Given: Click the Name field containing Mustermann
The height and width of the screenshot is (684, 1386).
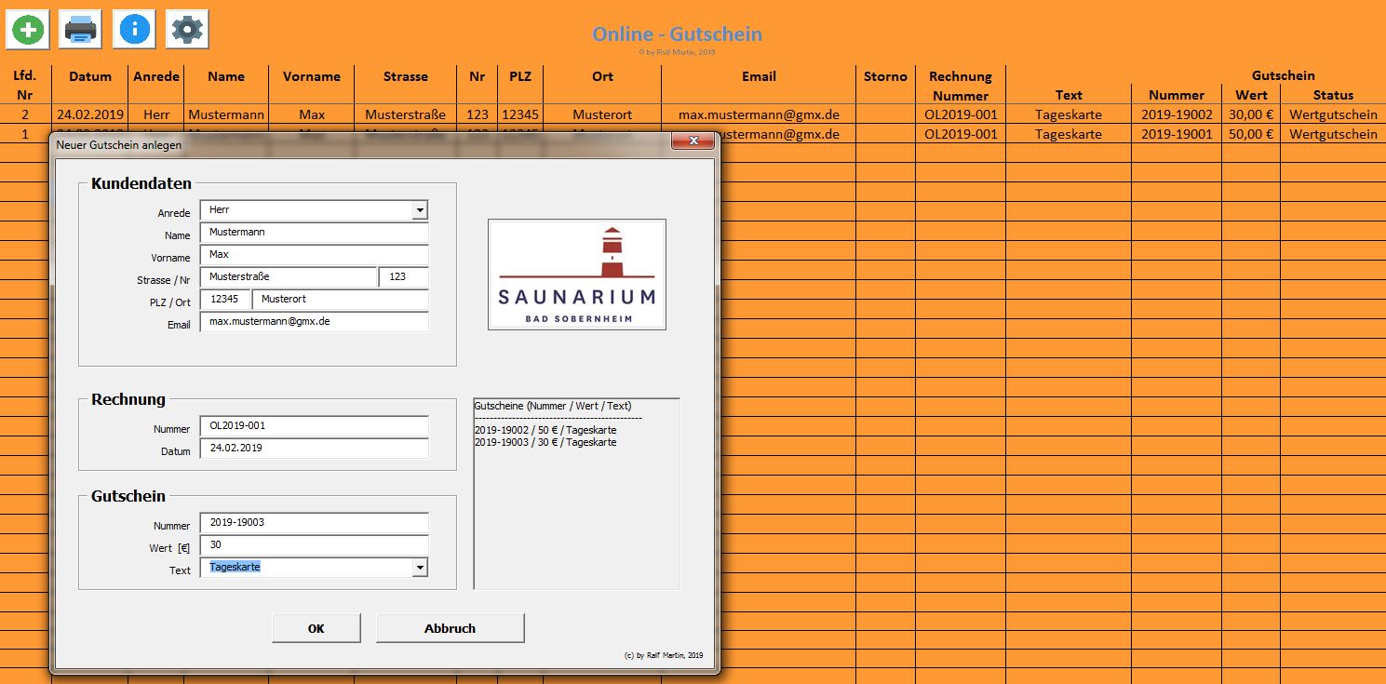Looking at the screenshot, I should (x=313, y=233).
